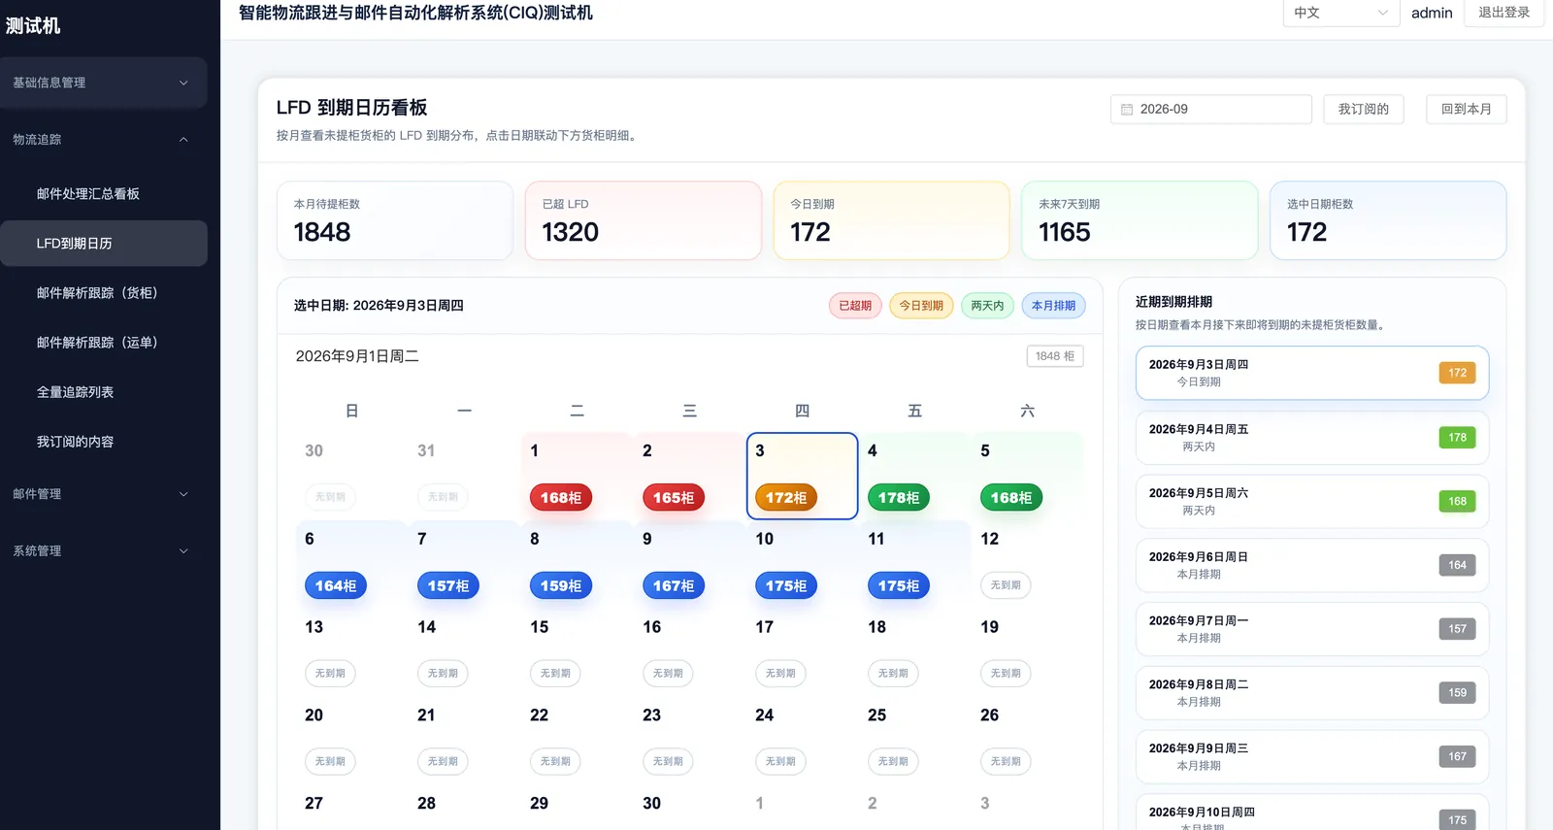This screenshot has width=1553, height=830.
Task: Focus the 2026-09 month input field
Action: point(1211,109)
